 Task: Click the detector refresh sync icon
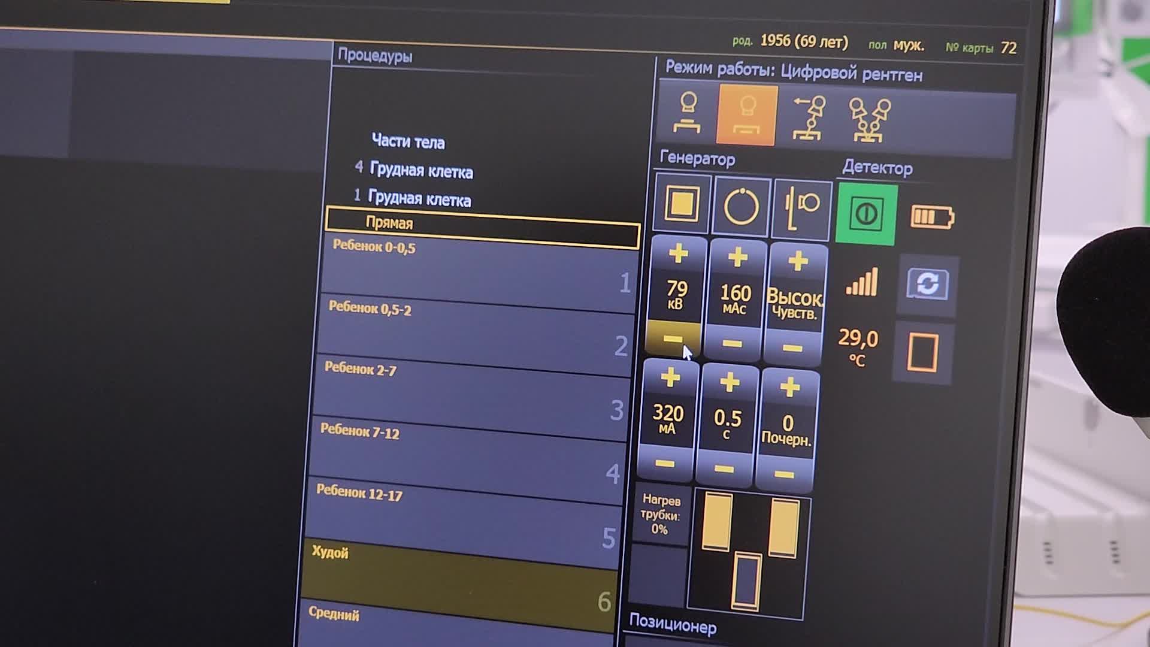(x=927, y=285)
